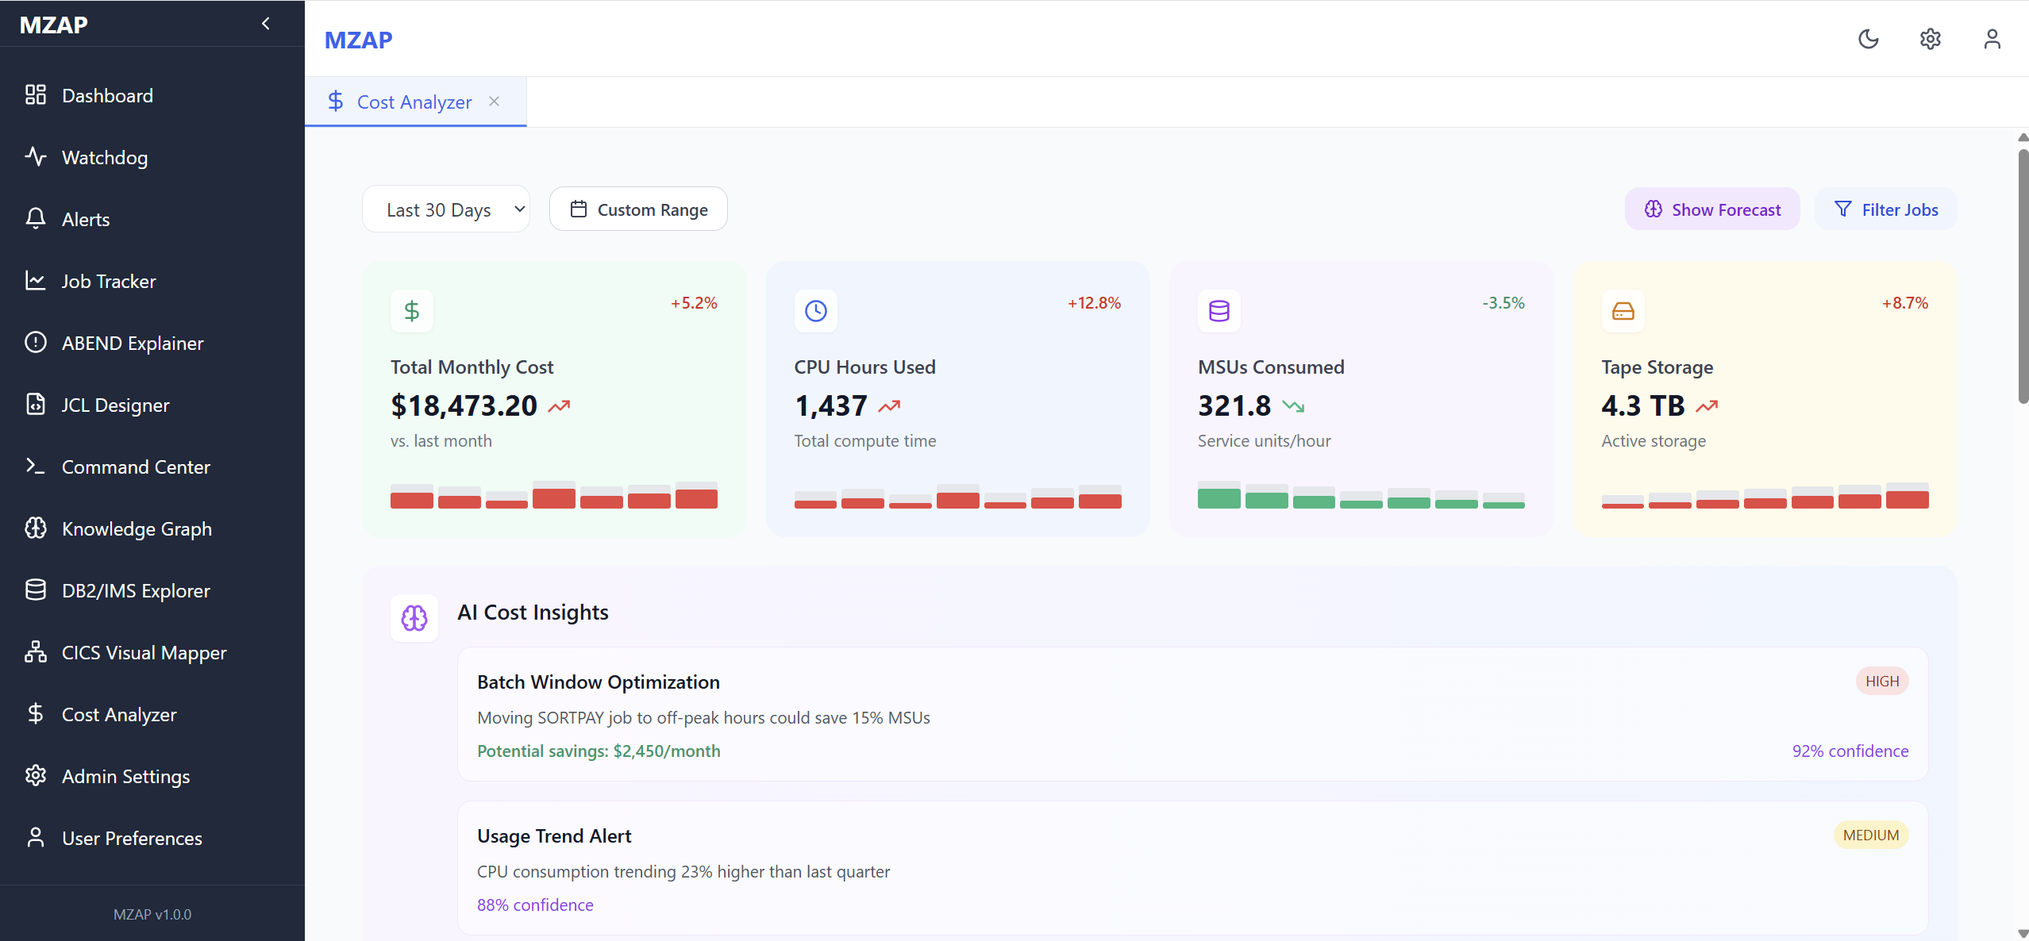Open Knowledge Graph from the sidebar
This screenshot has width=2029, height=941.
coord(137,528)
